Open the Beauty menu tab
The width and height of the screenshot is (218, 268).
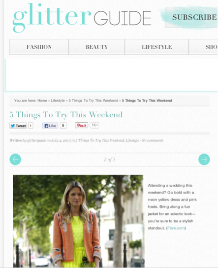tap(96, 47)
